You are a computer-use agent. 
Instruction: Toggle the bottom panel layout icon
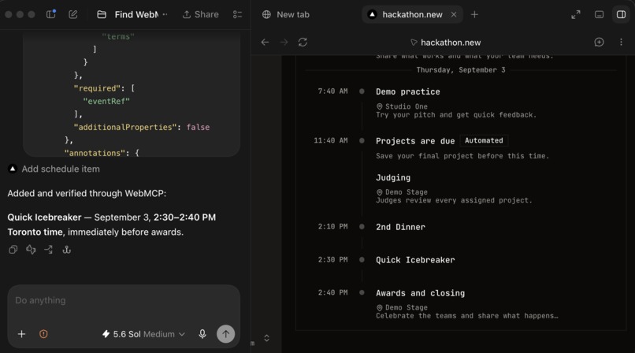coord(599,14)
